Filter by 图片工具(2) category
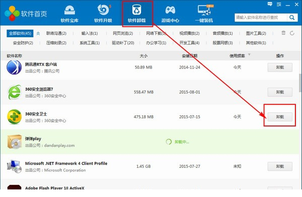The image size is (302, 197). pos(256,33)
